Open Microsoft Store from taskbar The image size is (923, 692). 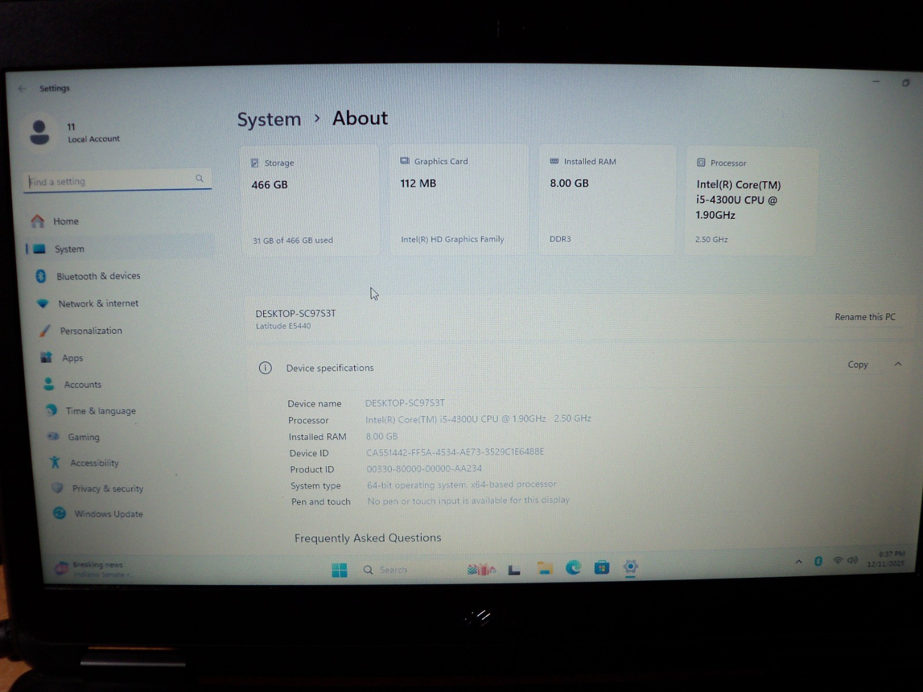[602, 567]
